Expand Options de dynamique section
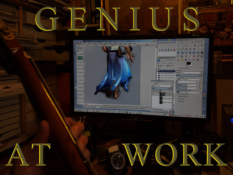Image resolution: width=233 pixels, height=175 pixels. [x=177, y=94]
